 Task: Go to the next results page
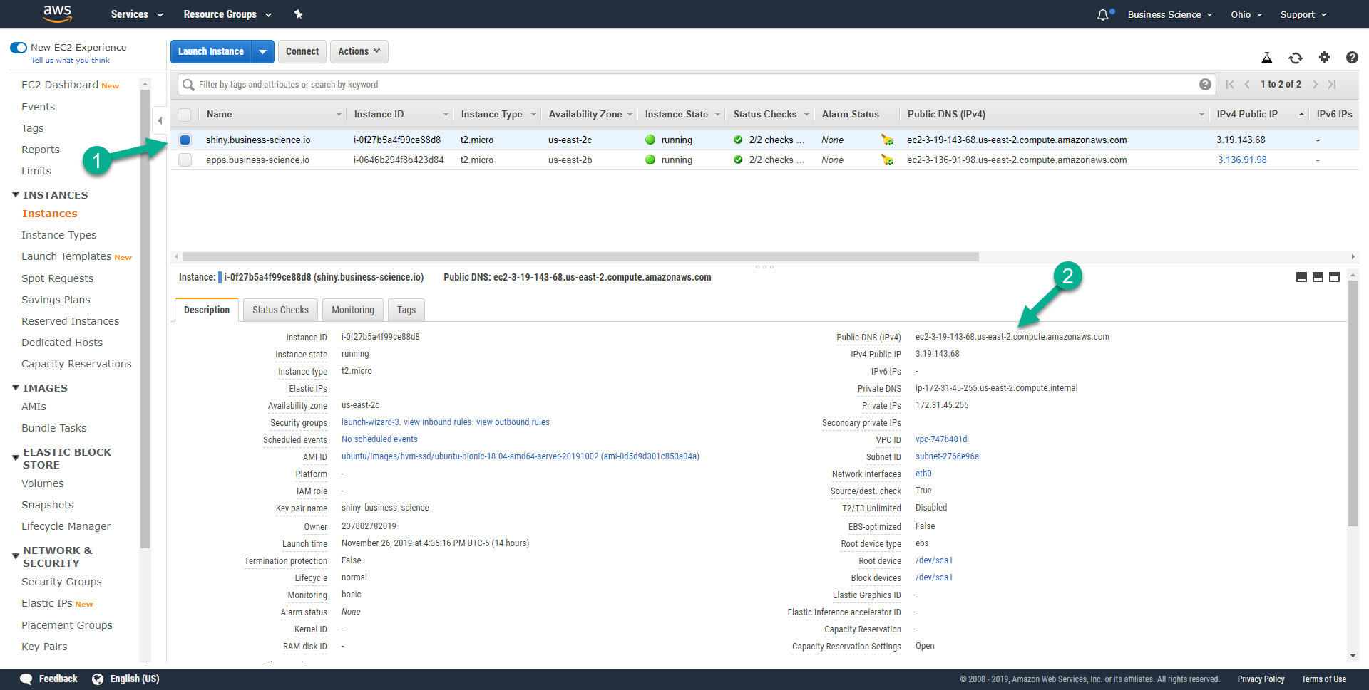pyautogui.click(x=1316, y=84)
